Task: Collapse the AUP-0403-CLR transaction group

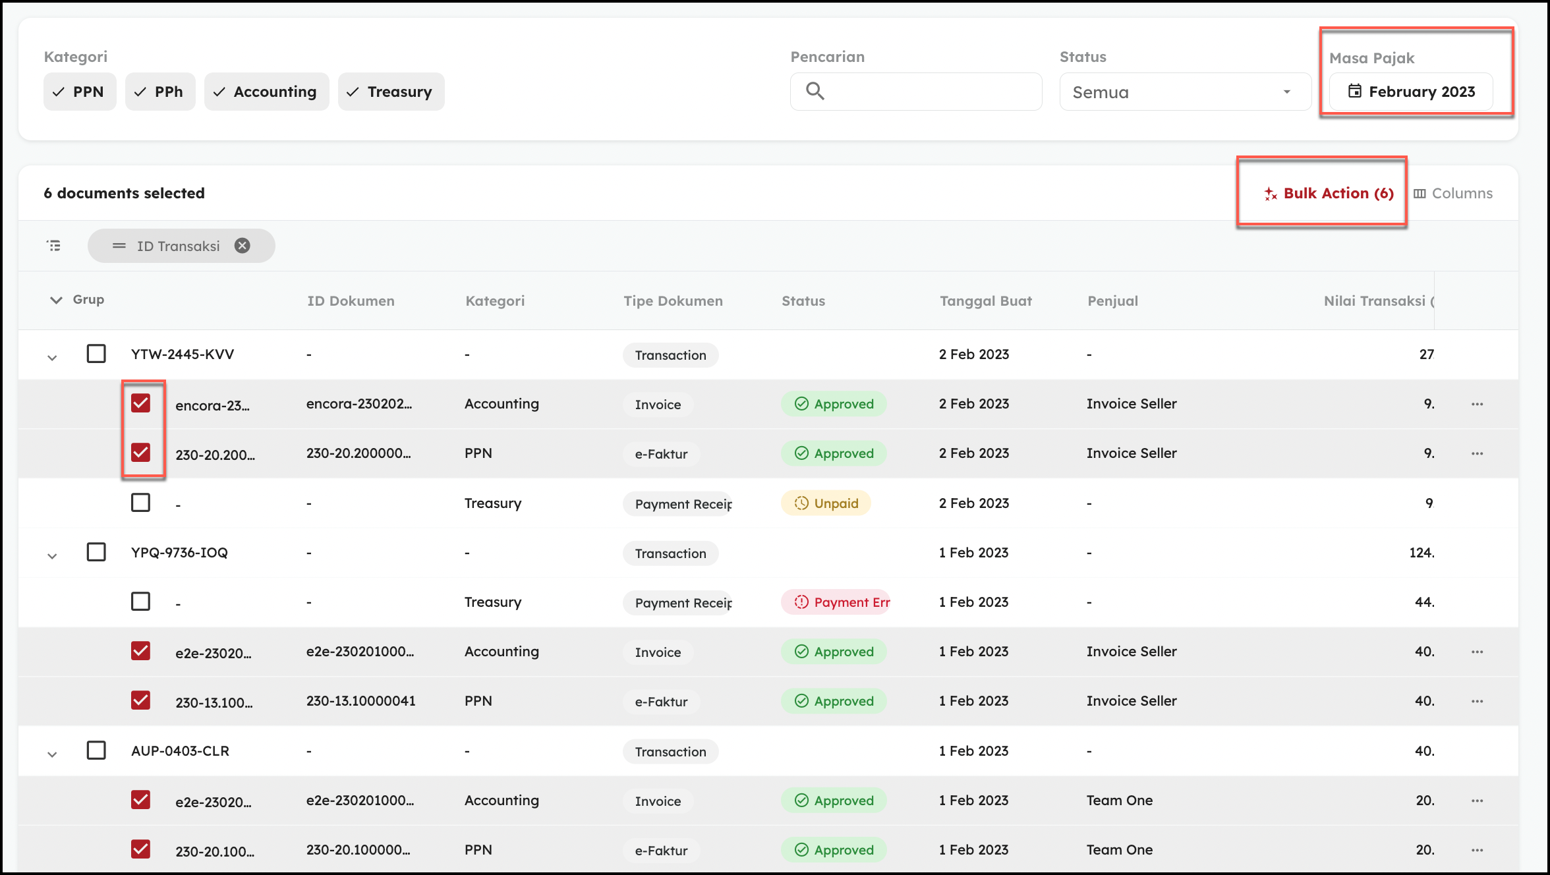Action: (x=52, y=754)
